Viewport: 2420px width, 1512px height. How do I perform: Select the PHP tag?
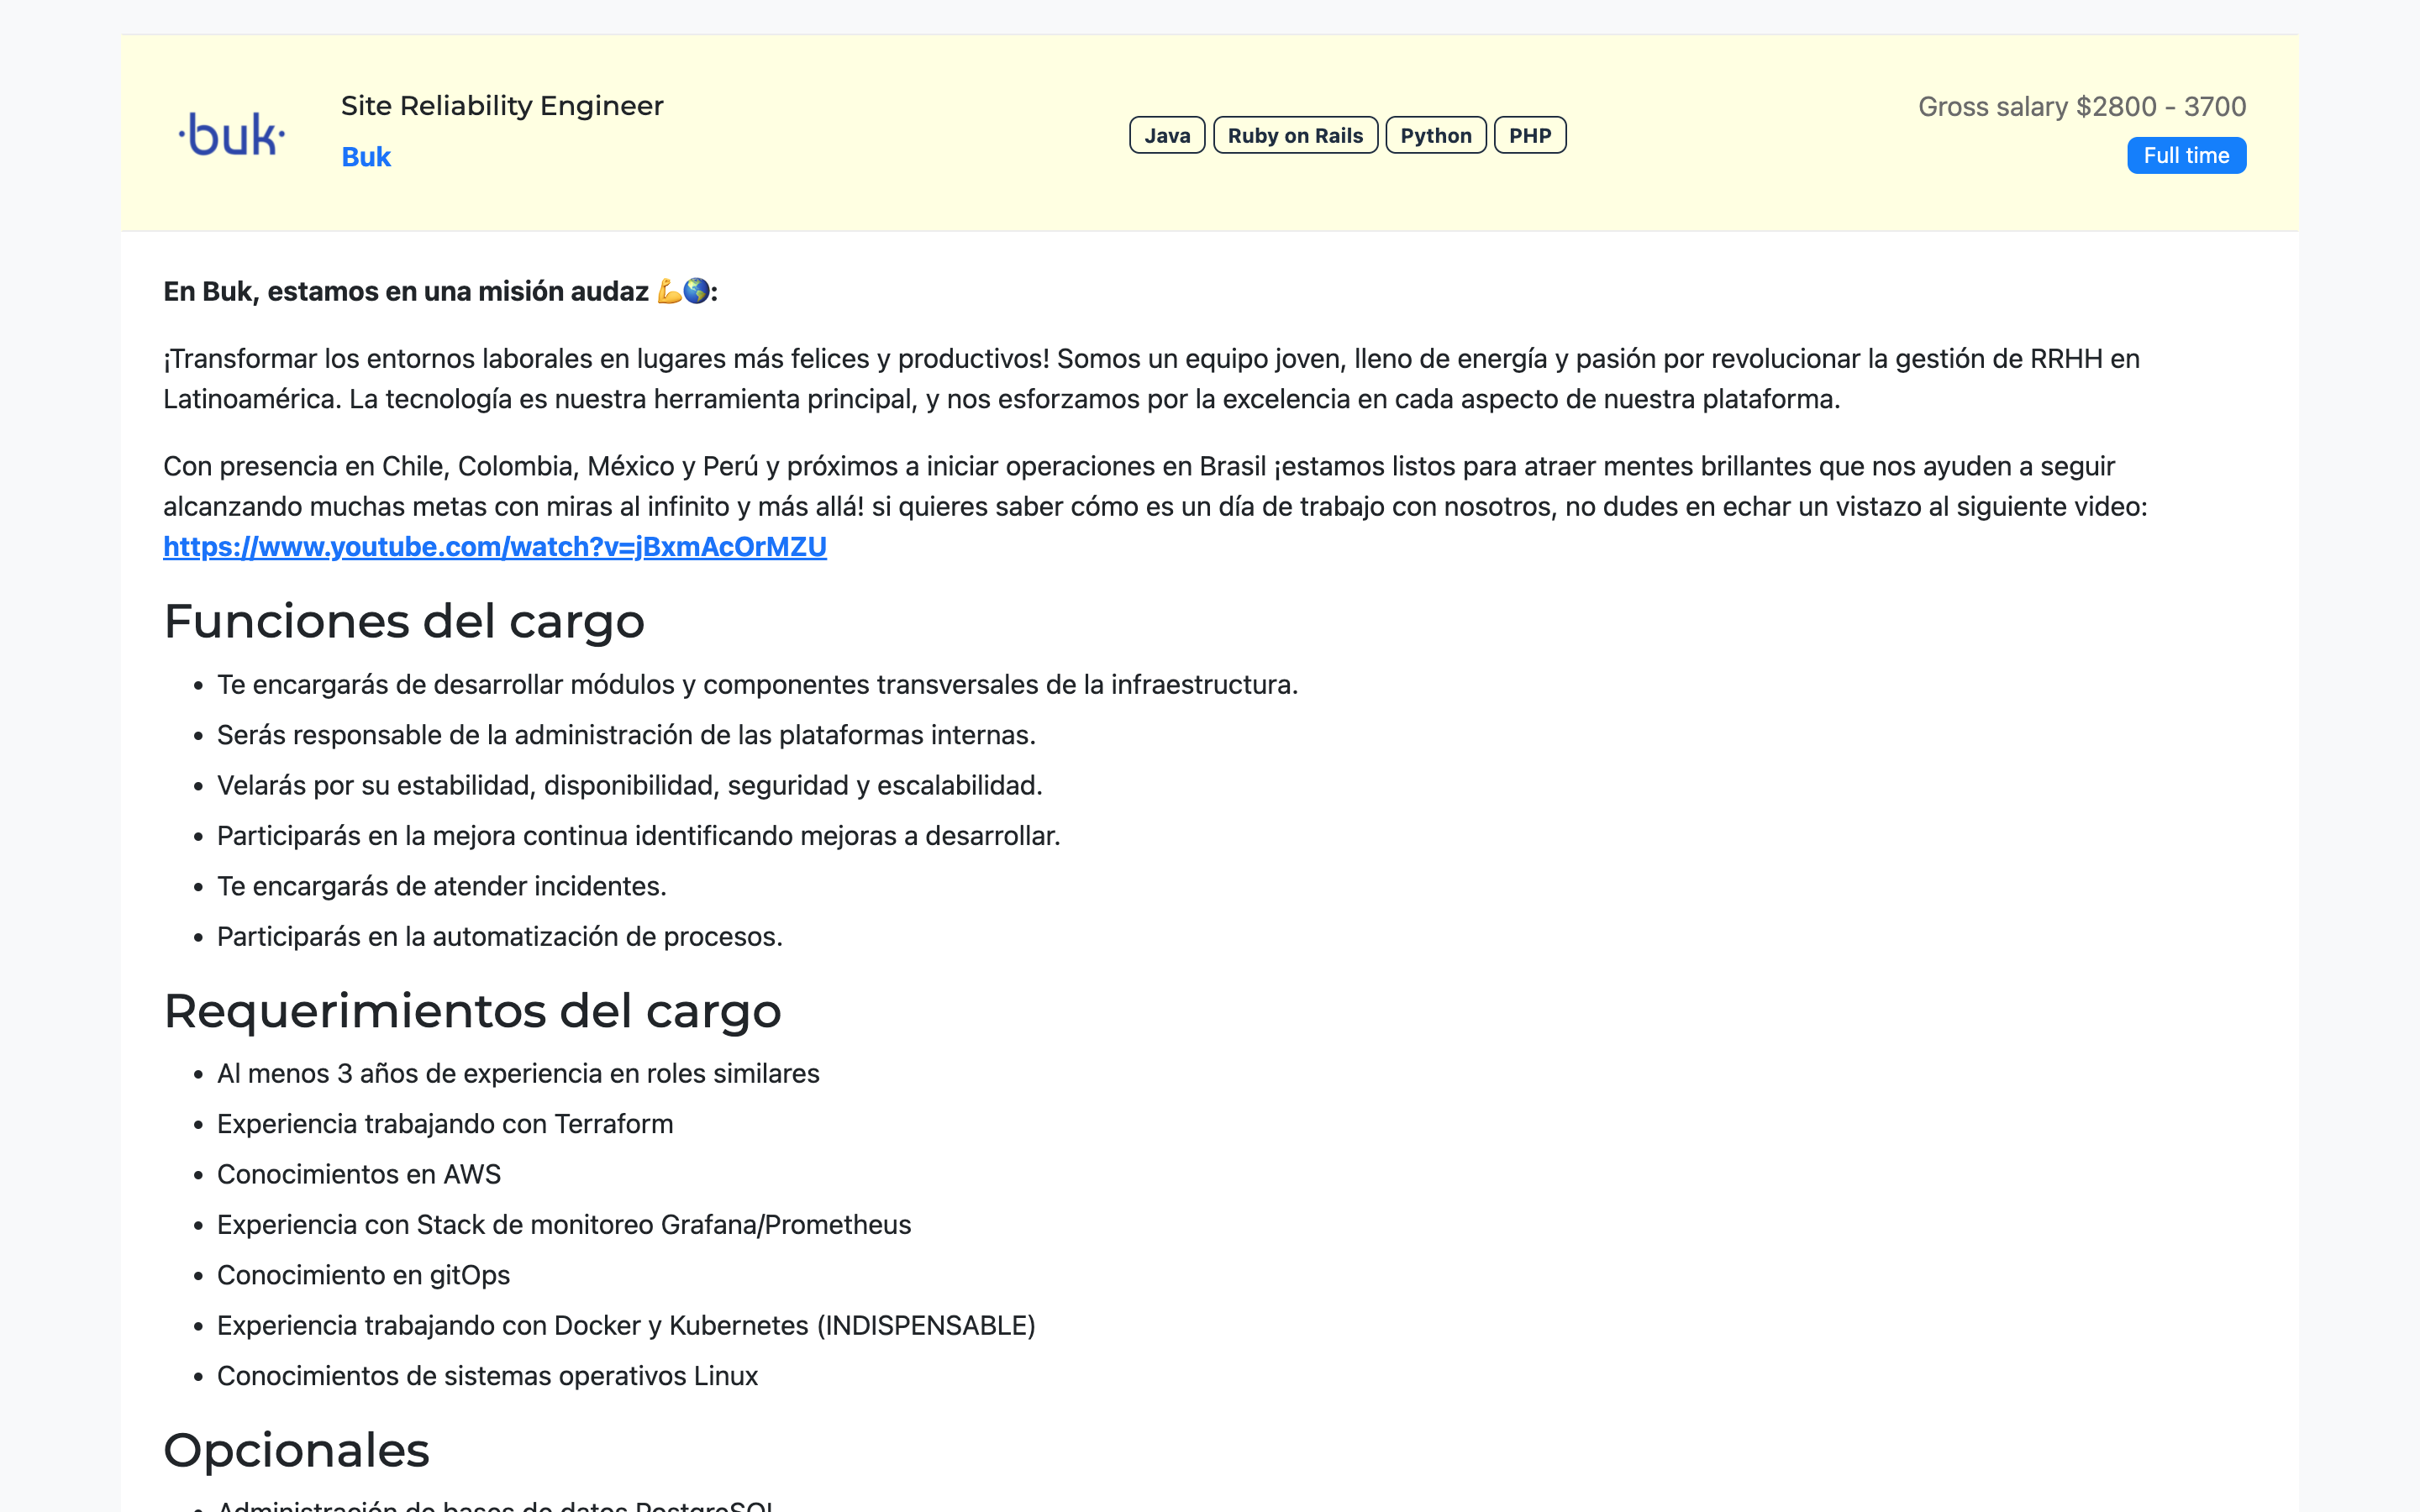1530,135
